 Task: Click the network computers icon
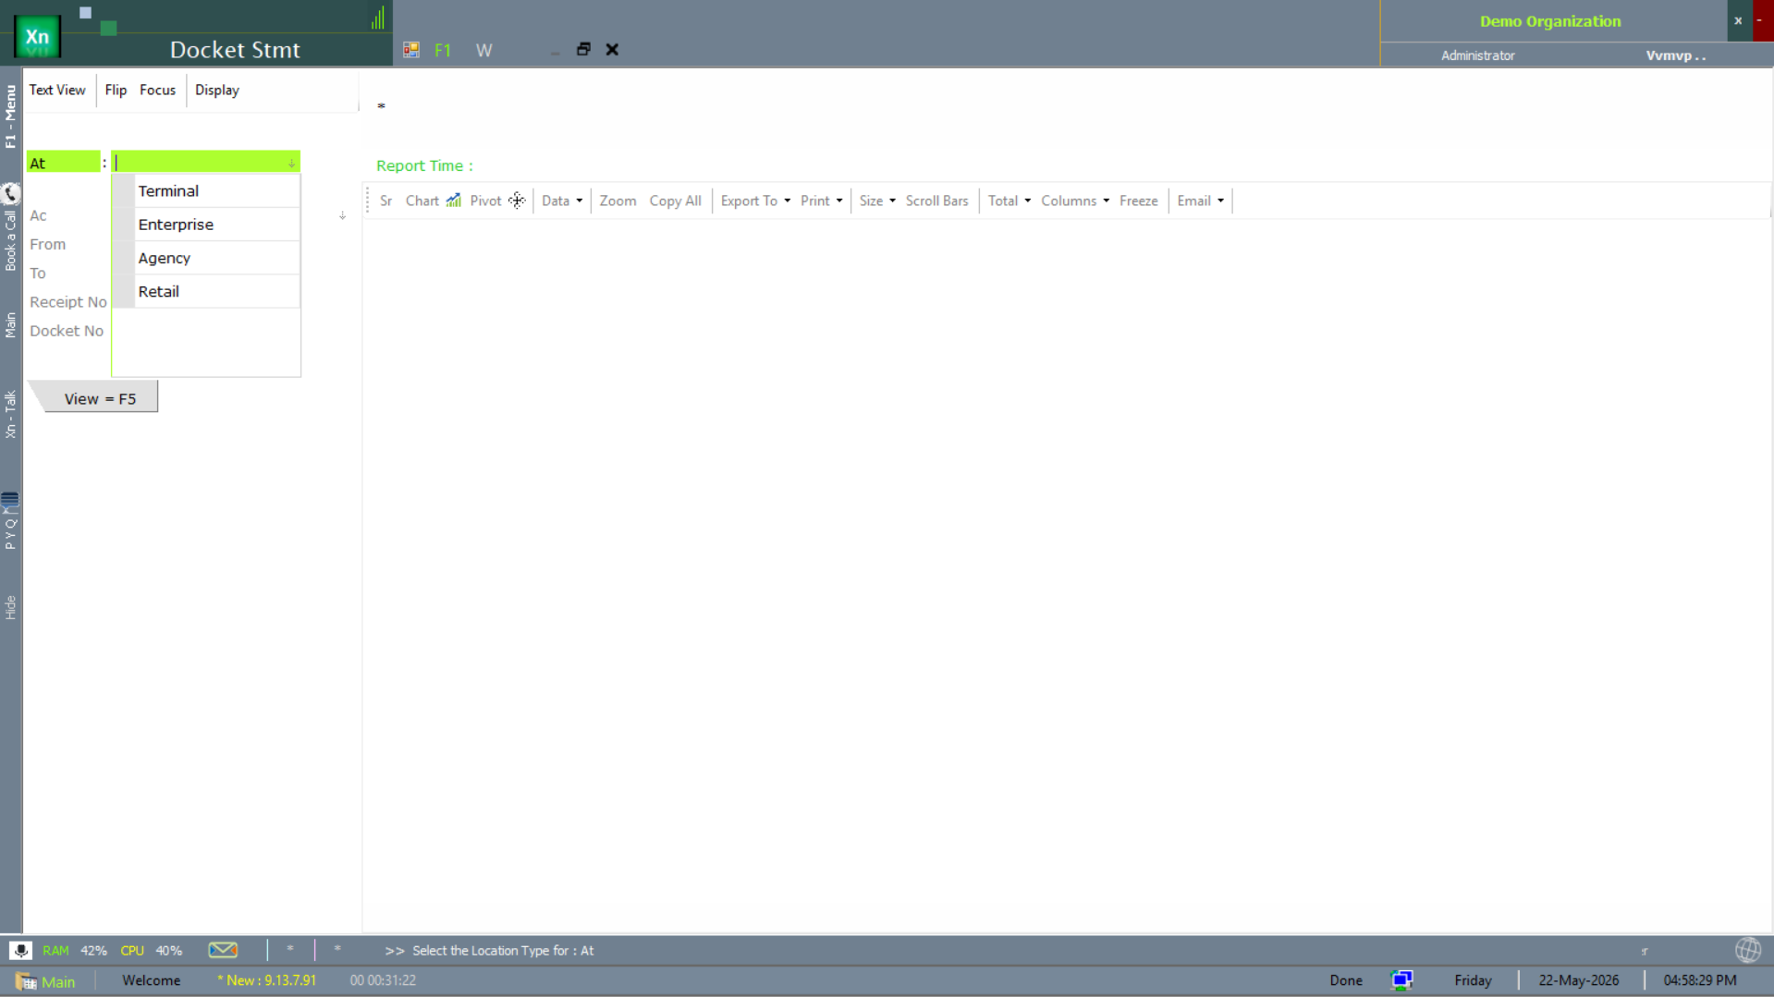[x=1401, y=980]
